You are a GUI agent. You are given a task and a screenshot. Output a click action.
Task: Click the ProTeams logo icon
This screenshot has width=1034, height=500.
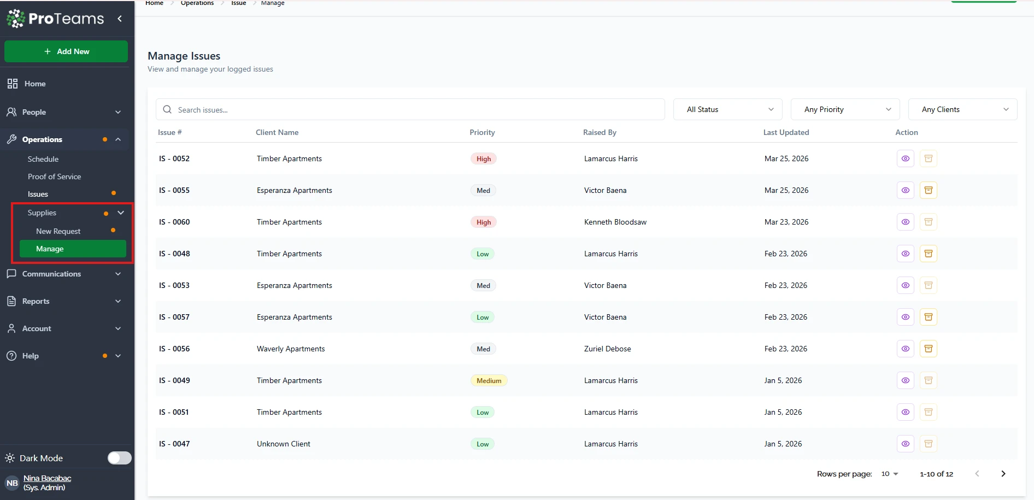pos(15,19)
